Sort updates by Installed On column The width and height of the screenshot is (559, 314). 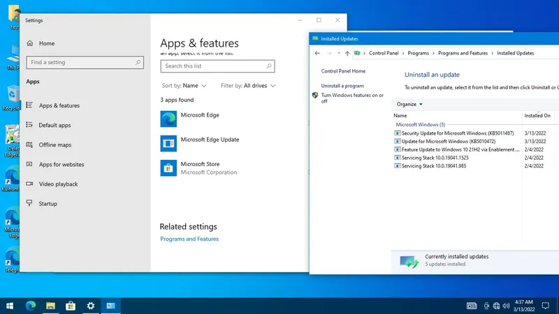pyautogui.click(x=537, y=116)
